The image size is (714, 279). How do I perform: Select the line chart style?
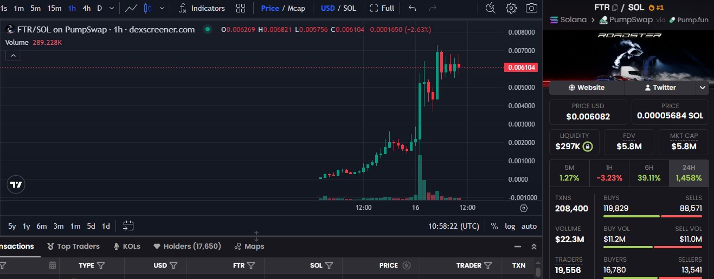coord(131,8)
